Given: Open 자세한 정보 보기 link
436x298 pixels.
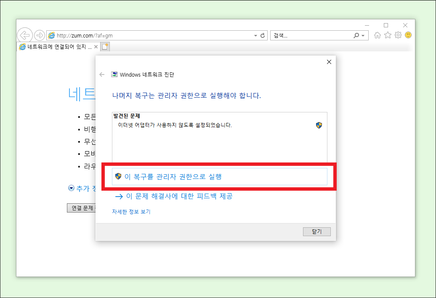Looking at the screenshot, I should click(131, 212).
